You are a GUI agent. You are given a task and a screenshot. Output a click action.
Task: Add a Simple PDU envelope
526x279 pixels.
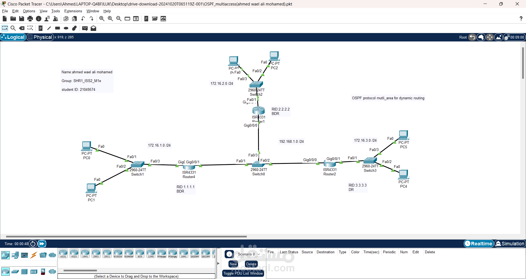[x=85, y=28]
